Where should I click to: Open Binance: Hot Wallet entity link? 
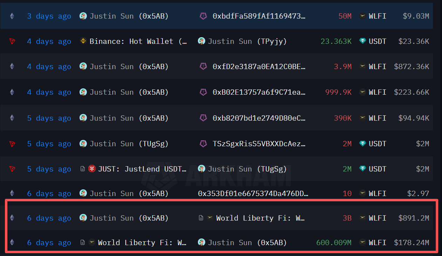coord(138,41)
